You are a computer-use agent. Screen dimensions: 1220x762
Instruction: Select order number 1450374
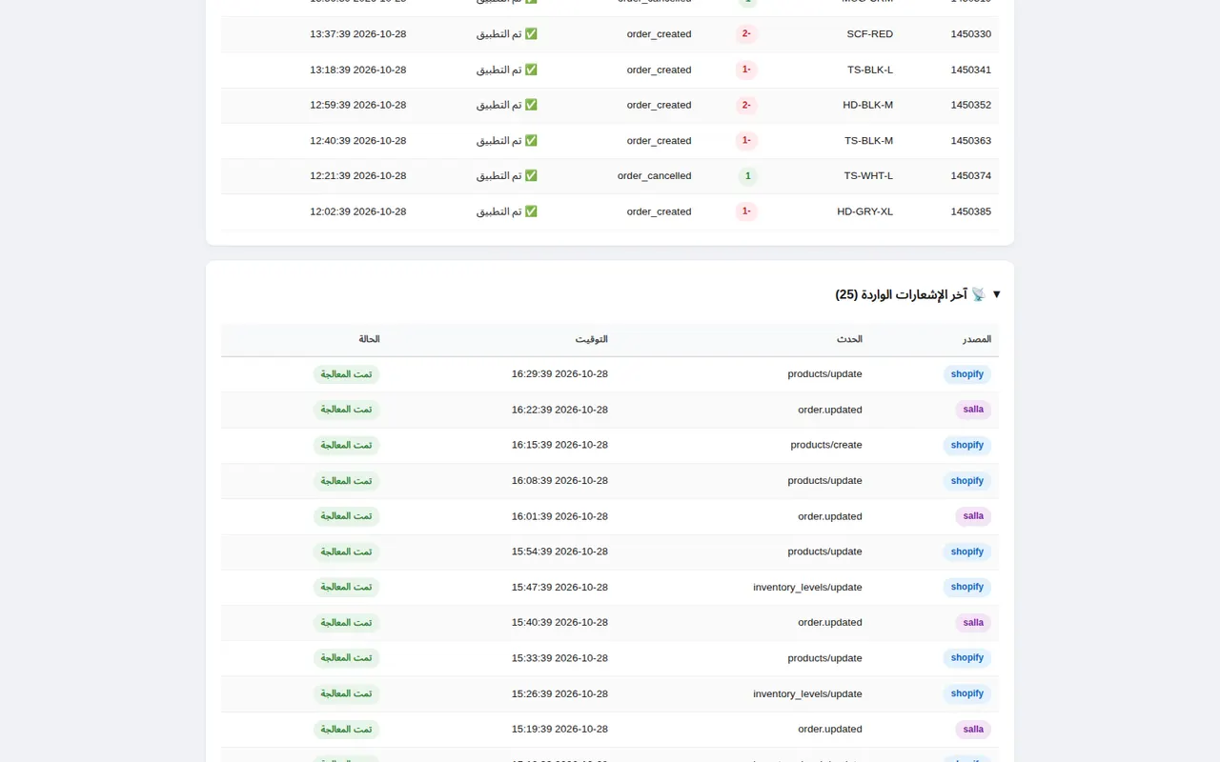[970, 175]
